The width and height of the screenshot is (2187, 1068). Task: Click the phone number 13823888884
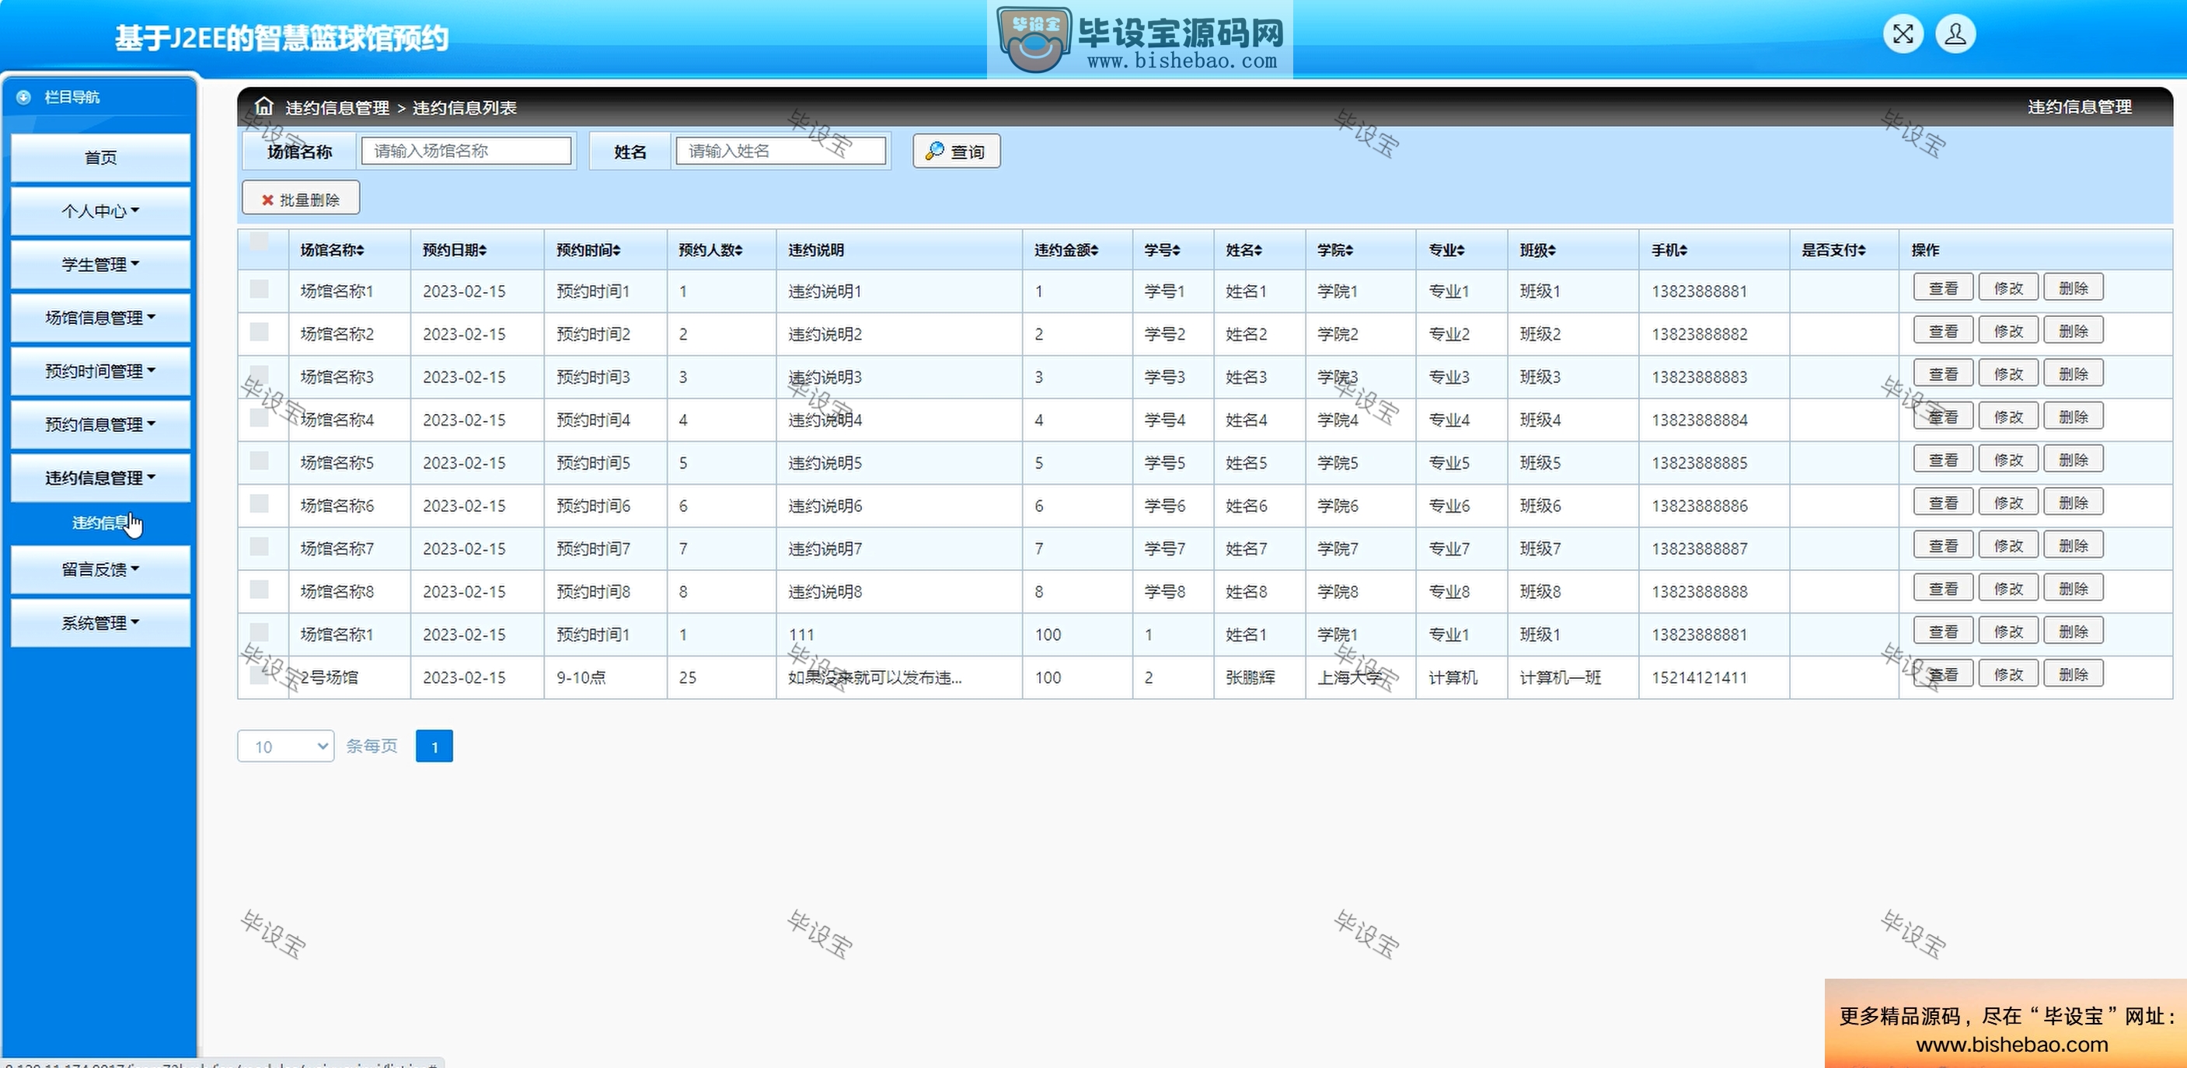[1699, 420]
